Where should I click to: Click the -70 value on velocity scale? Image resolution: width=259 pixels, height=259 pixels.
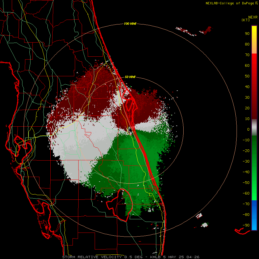pyautogui.click(x=246, y=204)
